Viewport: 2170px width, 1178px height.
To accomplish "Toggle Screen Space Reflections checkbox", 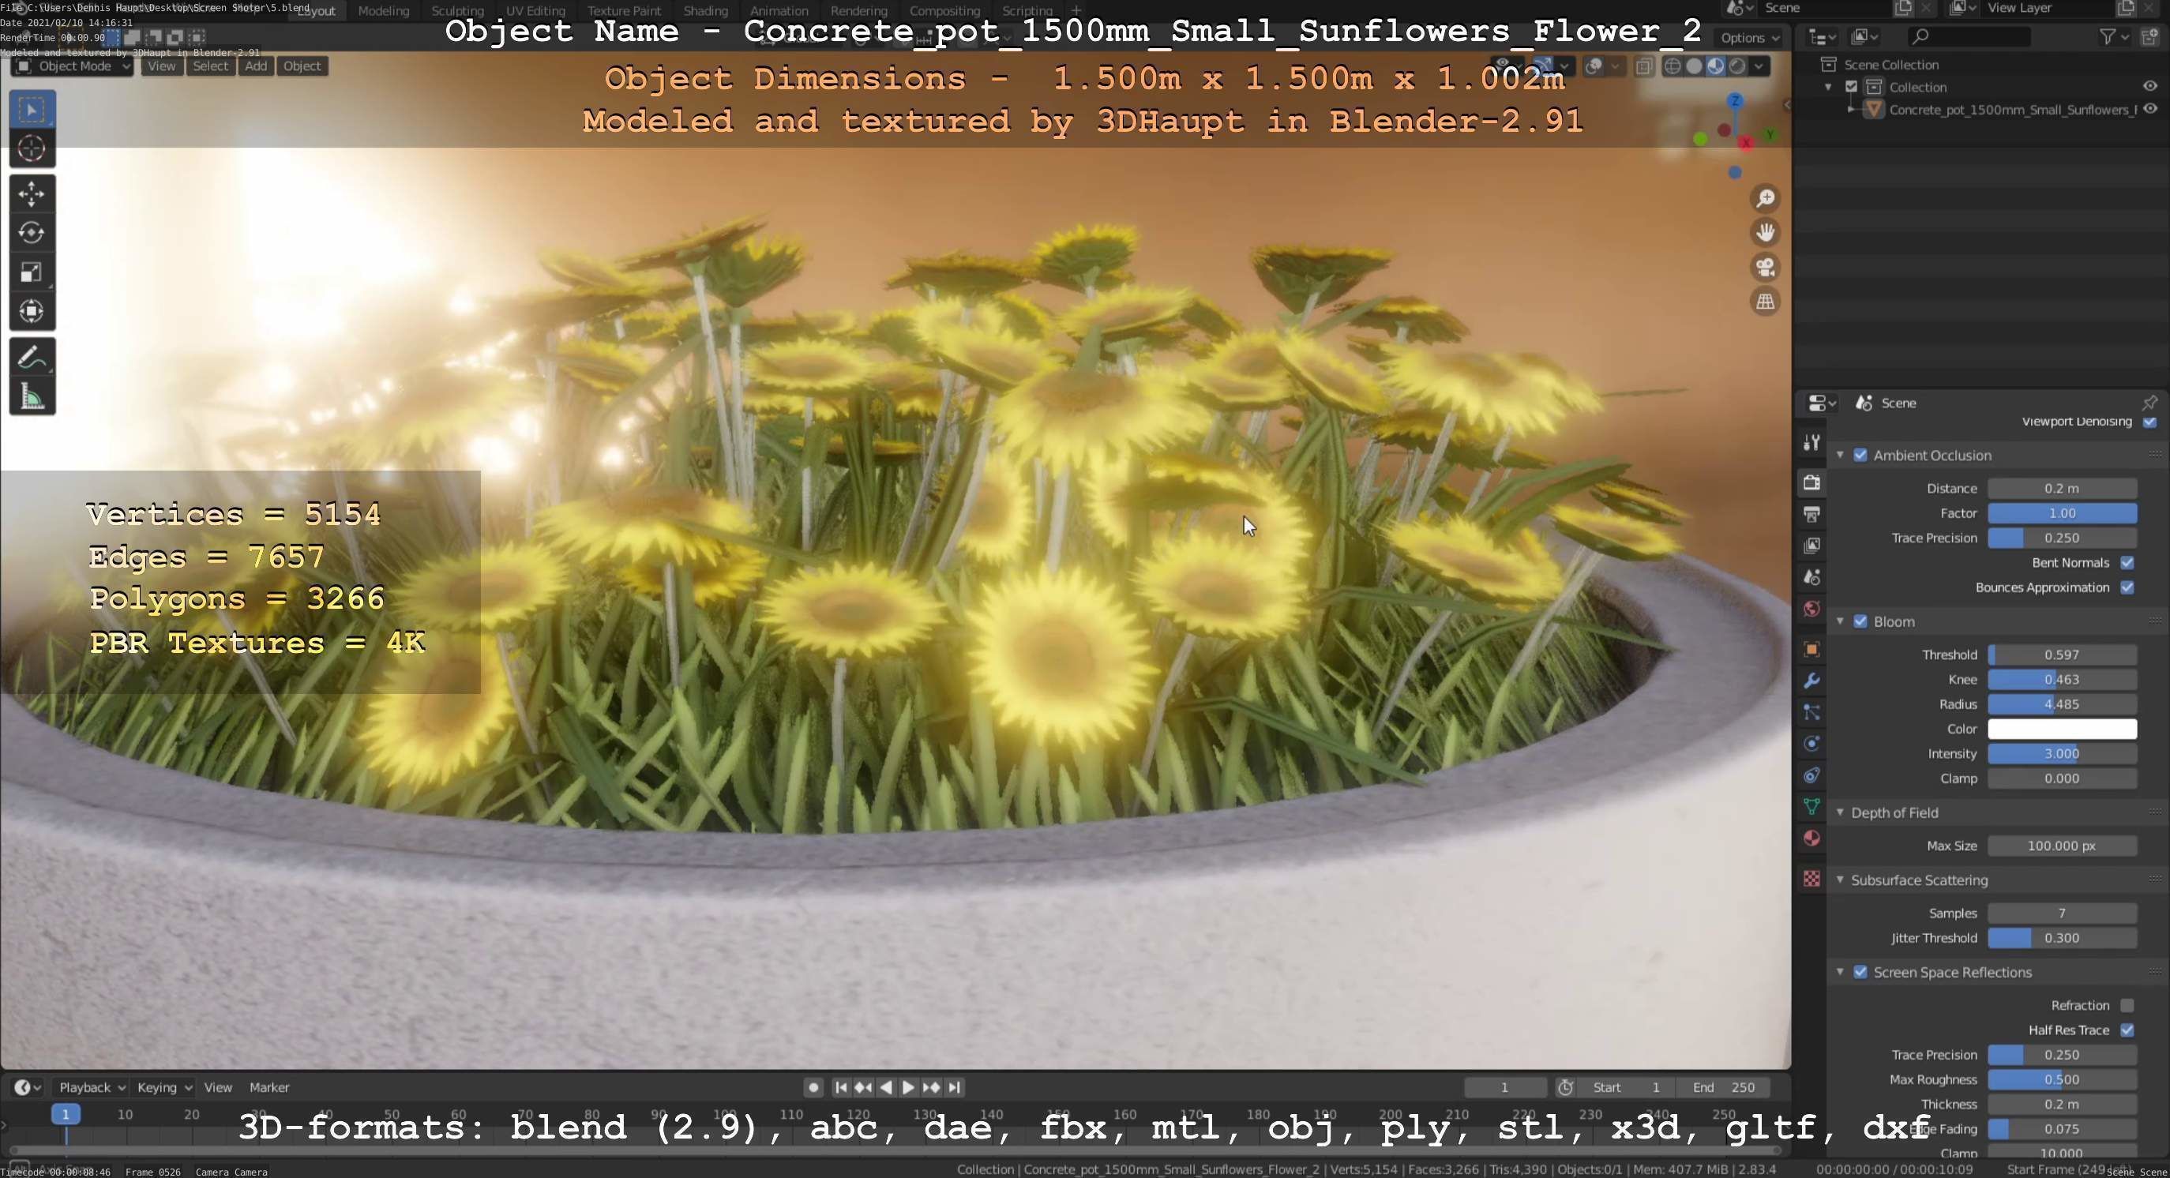I will (x=1860, y=972).
